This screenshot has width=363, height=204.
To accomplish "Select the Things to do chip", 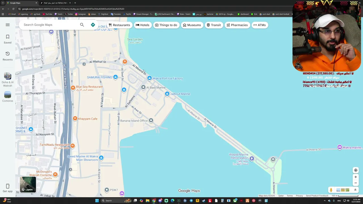I will [166, 25].
